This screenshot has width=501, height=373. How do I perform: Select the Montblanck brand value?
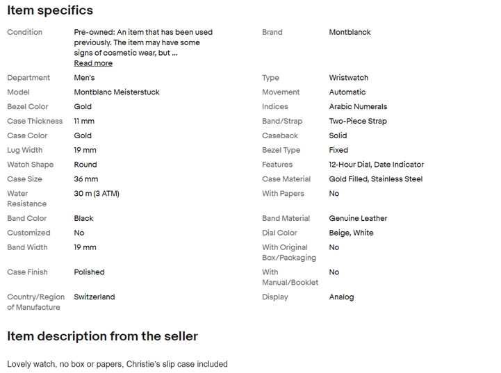350,32
